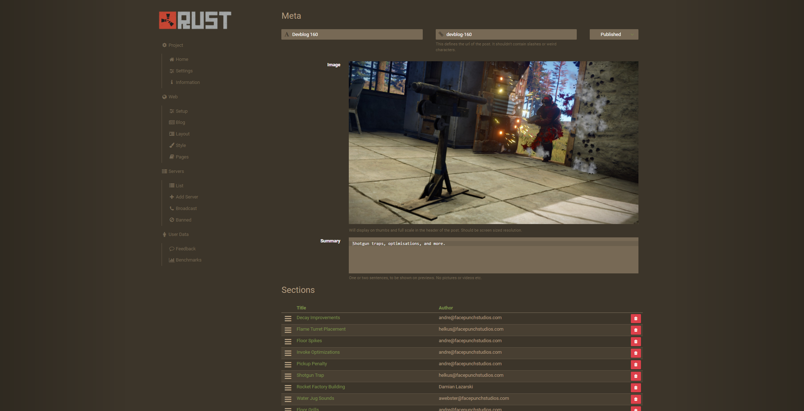The height and width of the screenshot is (411, 804).
Task: Delete the Shotgun Trap section
Action: click(636, 376)
